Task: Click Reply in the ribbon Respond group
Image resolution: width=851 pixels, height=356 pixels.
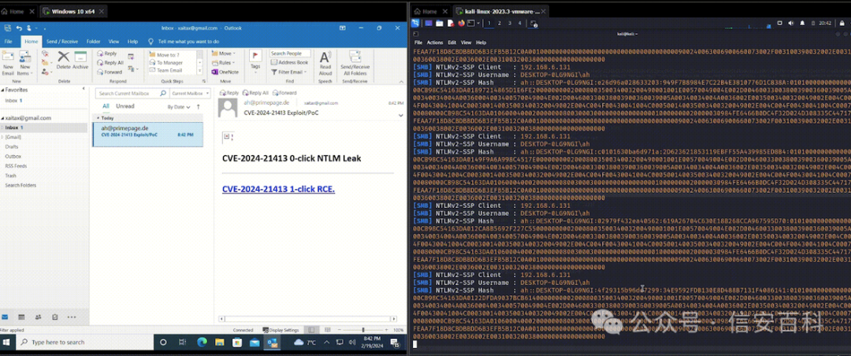Action: (107, 54)
